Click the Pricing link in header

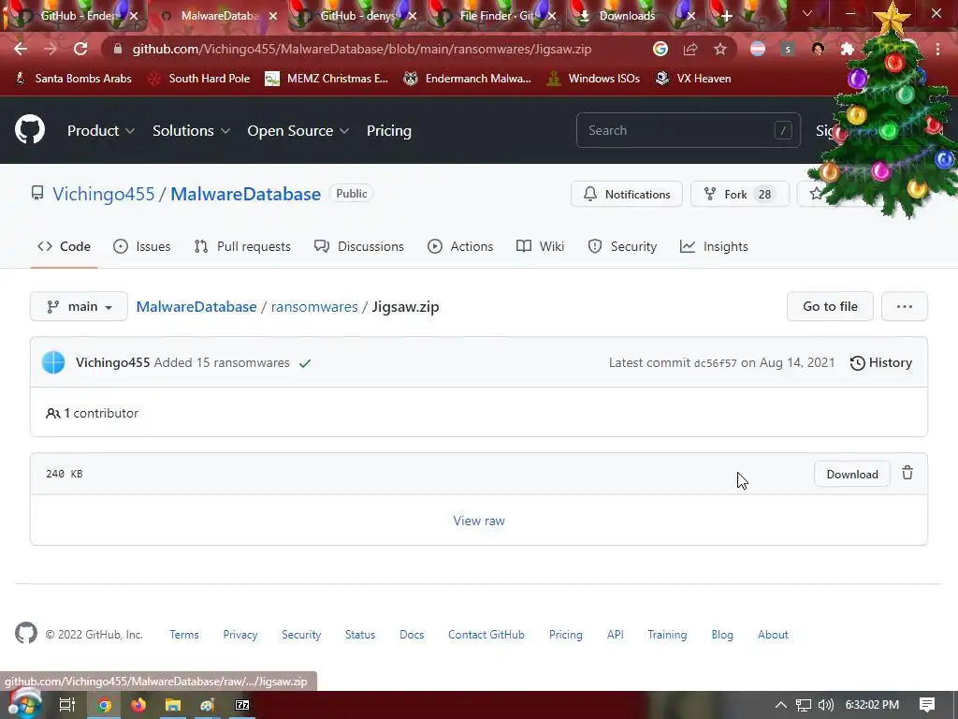(388, 130)
